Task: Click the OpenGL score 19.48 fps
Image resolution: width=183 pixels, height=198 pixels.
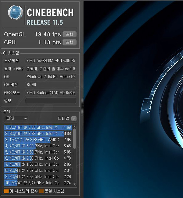Action: point(48,34)
